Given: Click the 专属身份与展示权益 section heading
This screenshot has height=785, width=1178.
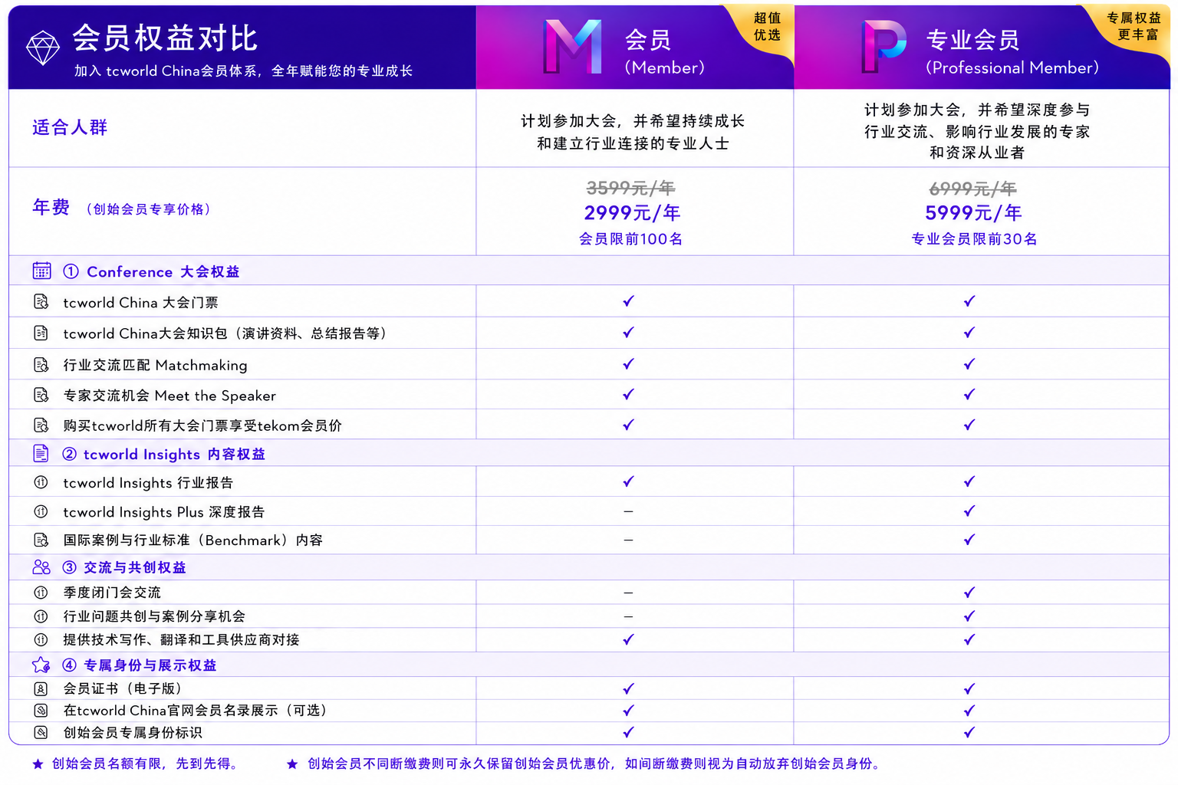Looking at the screenshot, I should 139,665.
